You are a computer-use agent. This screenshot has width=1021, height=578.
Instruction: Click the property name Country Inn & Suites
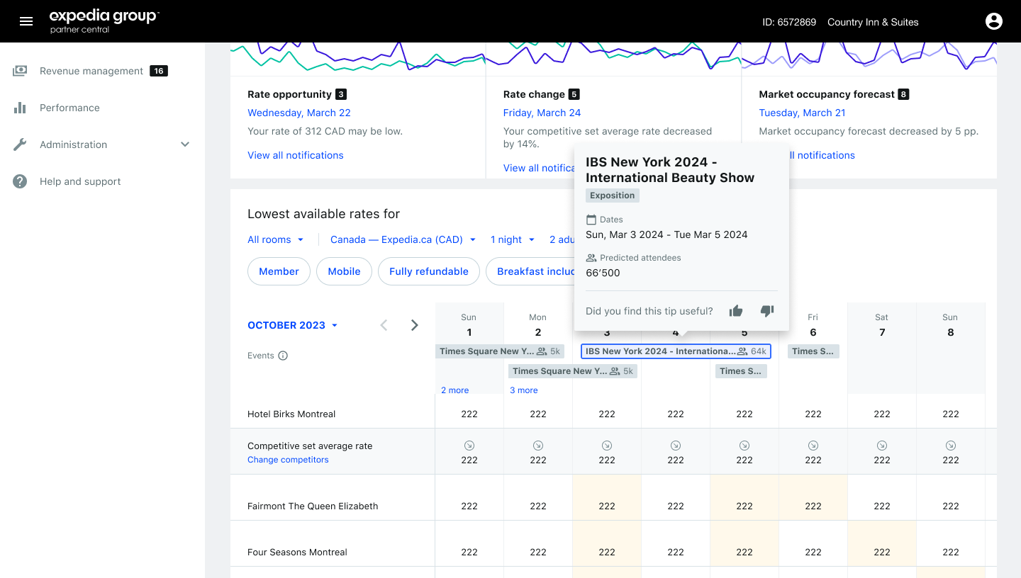873,22
